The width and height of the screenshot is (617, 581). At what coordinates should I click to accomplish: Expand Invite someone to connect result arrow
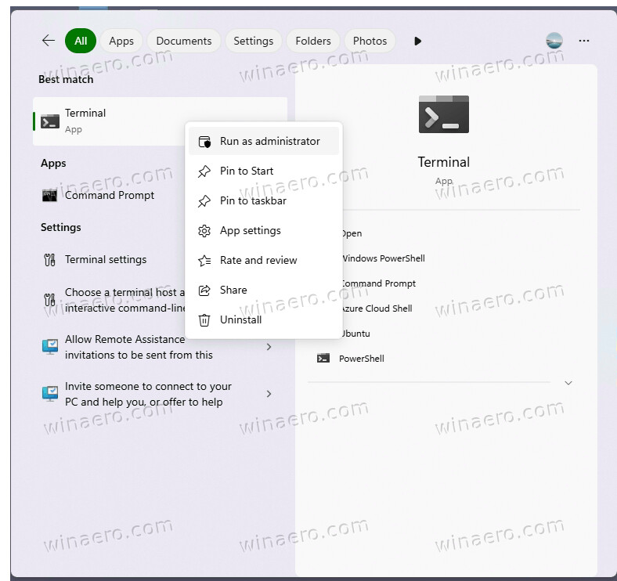(x=269, y=394)
